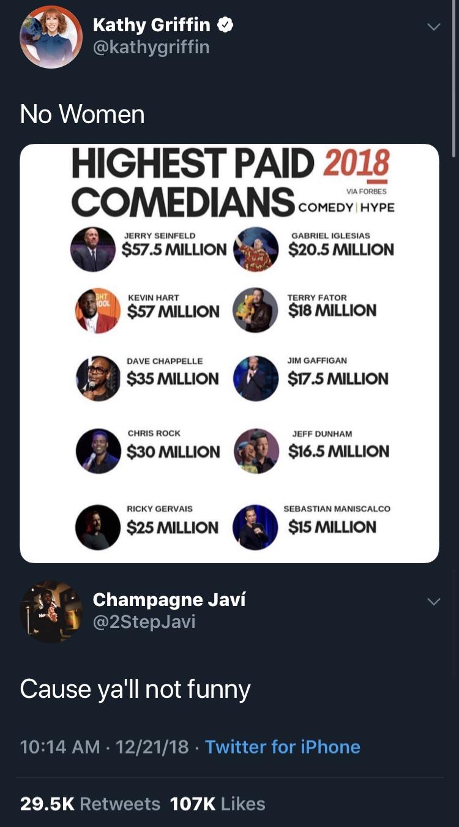Viewport: 459px width, 827px height.
Task: Click Jeff Dunham's circular photo
Action: pos(256,451)
